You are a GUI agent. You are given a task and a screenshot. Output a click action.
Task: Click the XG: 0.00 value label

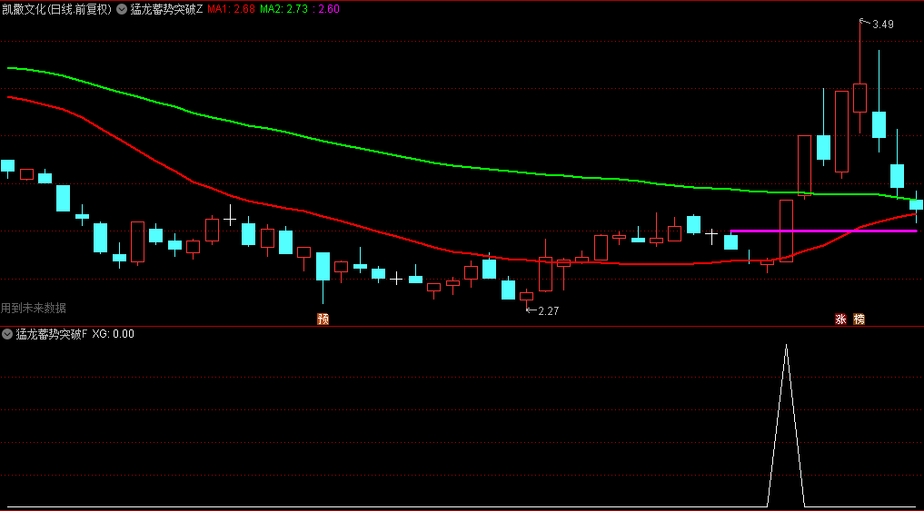tap(114, 334)
